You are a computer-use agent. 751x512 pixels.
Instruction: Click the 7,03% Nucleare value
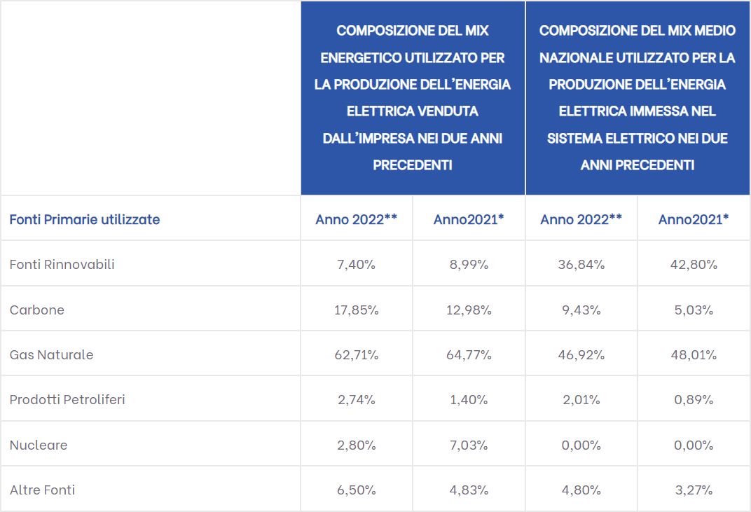(469, 445)
